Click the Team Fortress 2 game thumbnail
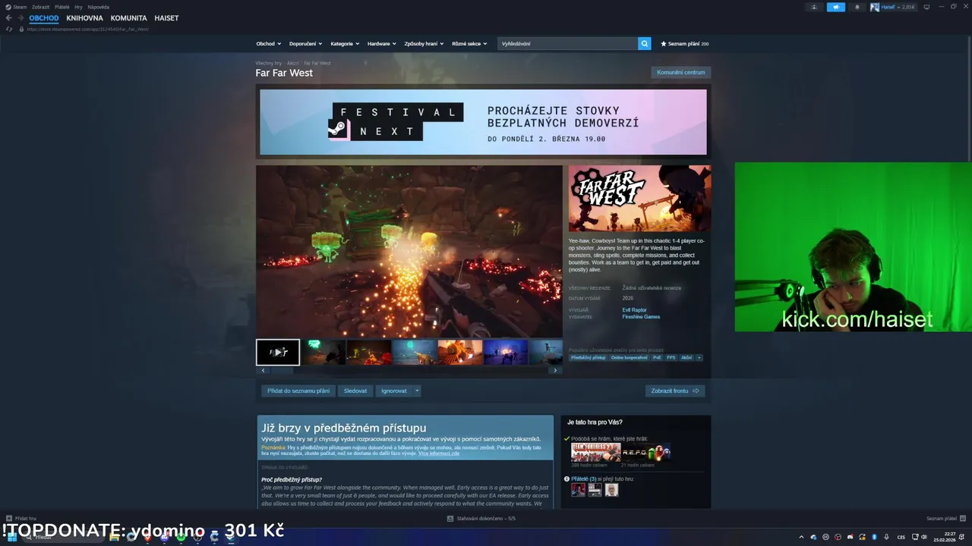Image resolution: width=972 pixels, height=546 pixels. pyautogui.click(x=595, y=452)
